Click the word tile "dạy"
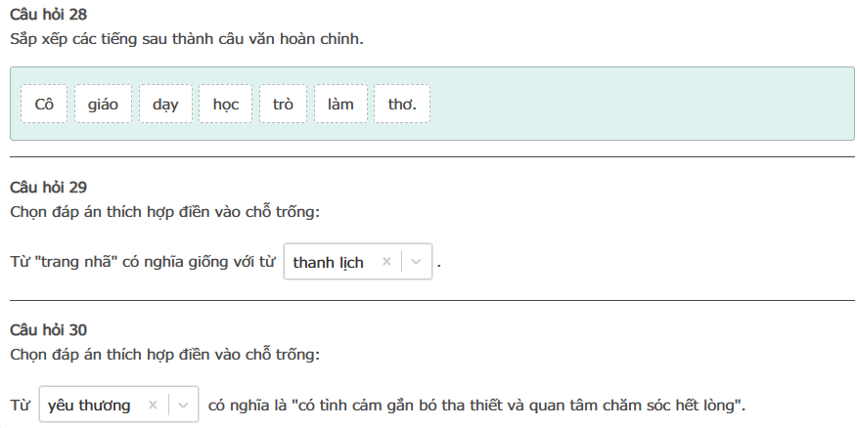This screenshot has height=428, width=857. click(x=165, y=104)
